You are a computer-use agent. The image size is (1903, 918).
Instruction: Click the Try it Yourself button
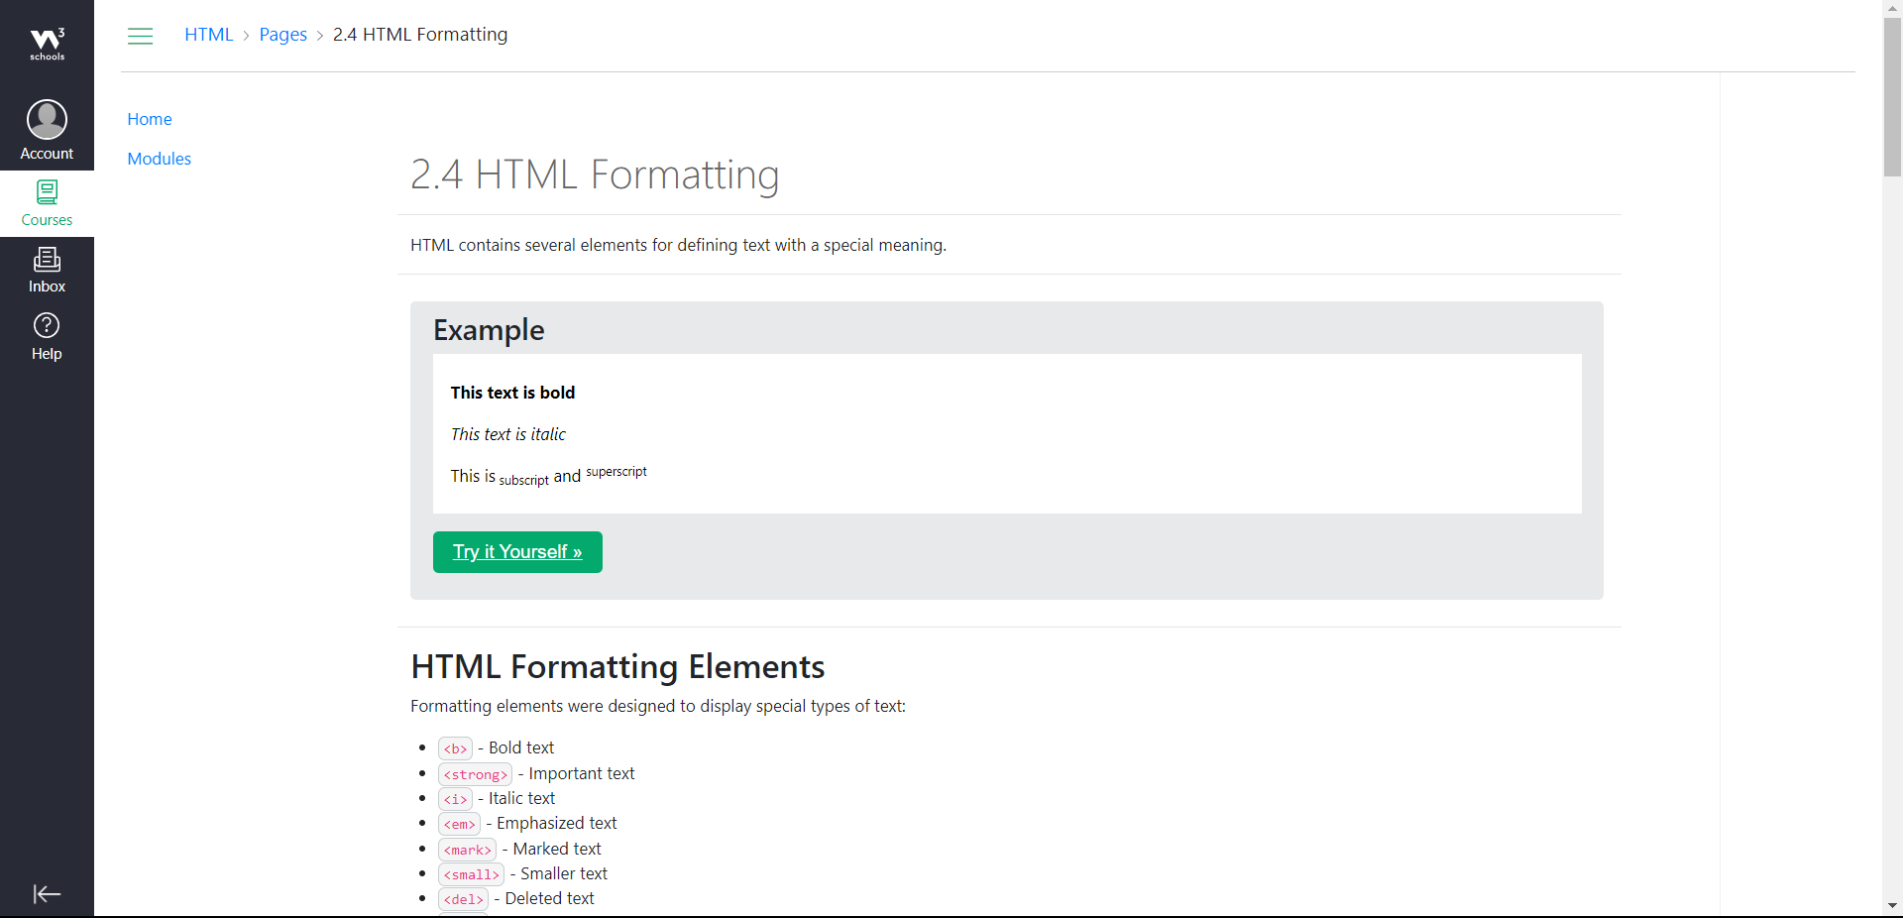click(x=516, y=552)
